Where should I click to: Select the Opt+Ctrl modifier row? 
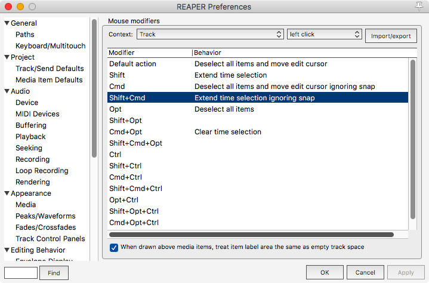tap(258, 200)
